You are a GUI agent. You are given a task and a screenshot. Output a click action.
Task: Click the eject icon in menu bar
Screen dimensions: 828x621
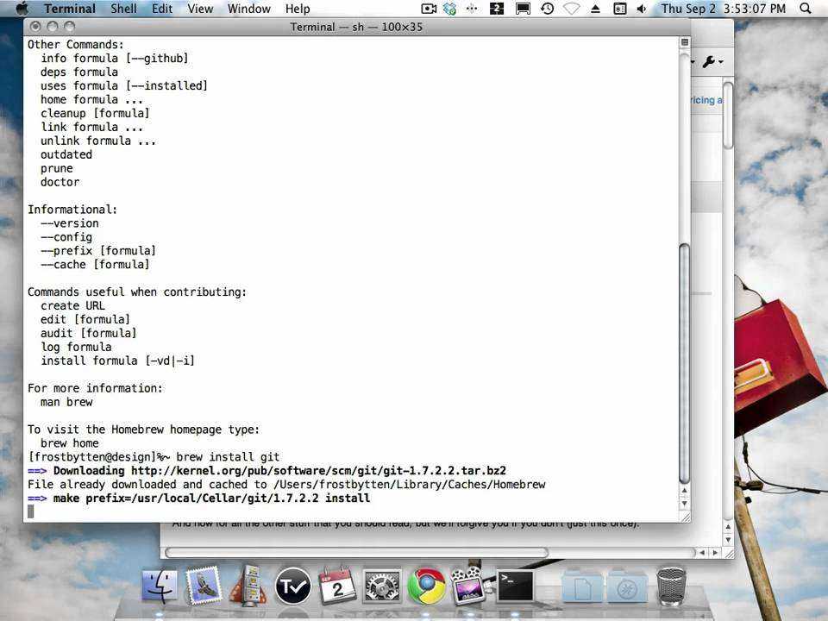(595, 9)
